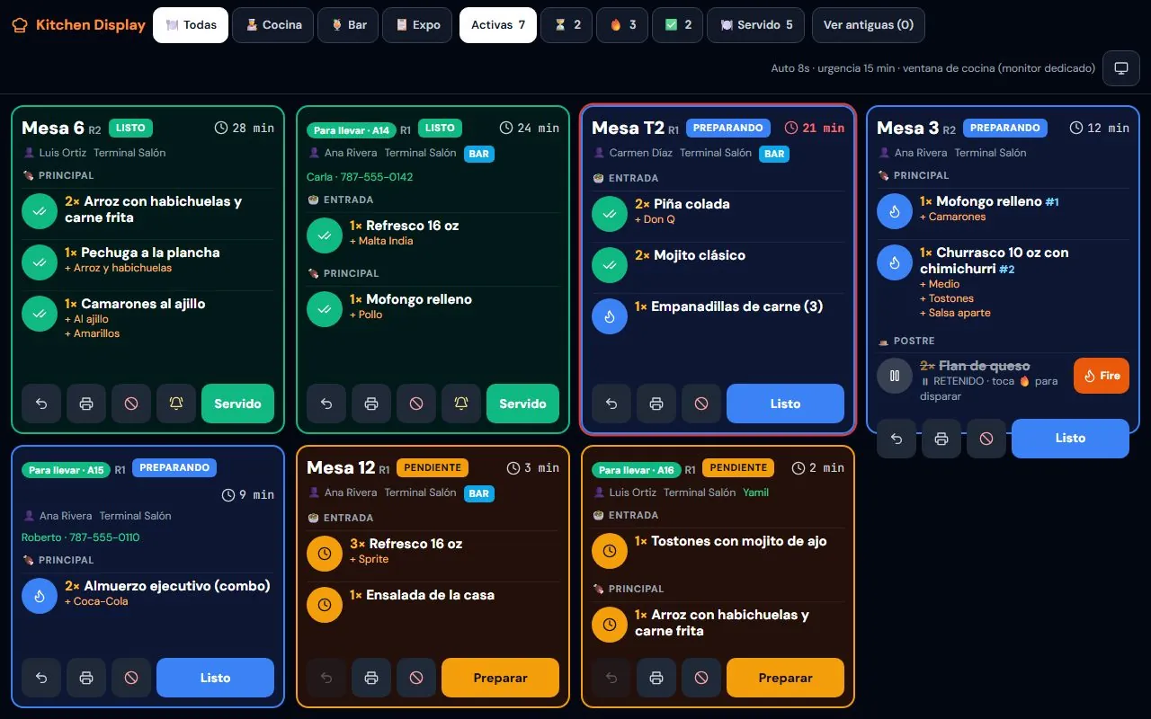Toggle Ensalada de la casa item status
The image size is (1151, 719).
tap(325, 605)
